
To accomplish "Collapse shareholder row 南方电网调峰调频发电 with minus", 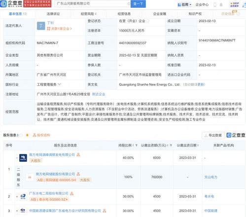I will (17, 158).
